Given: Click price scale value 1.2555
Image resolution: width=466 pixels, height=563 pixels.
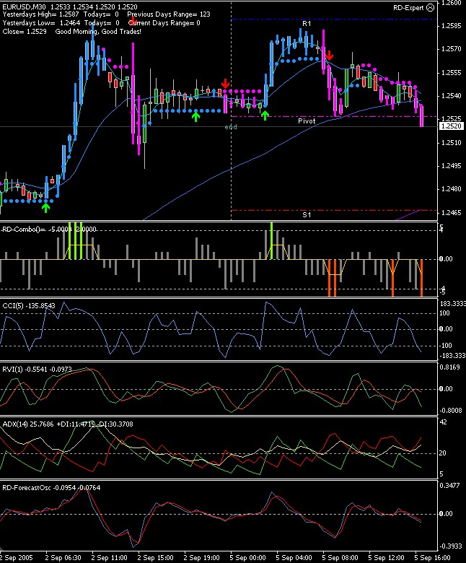Looking at the screenshot, I should (x=452, y=72).
